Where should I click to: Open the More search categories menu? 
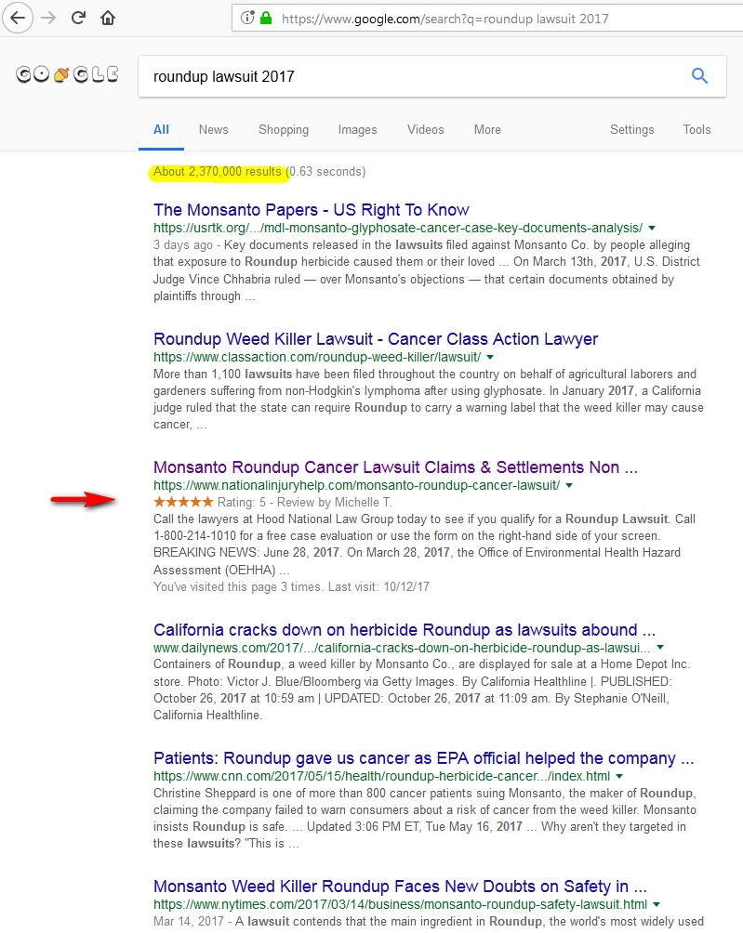coord(487,130)
